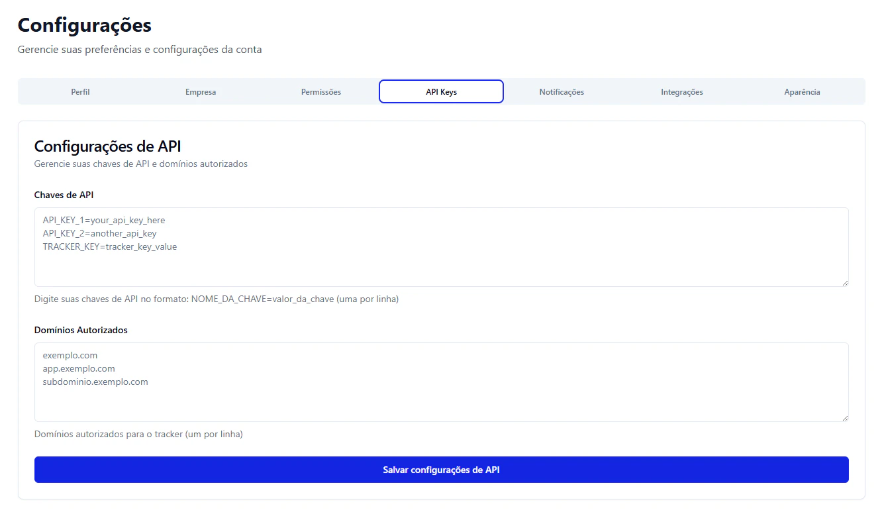Viewport: 884px width, 520px height.
Task: Switch to the Notificações tab
Action: [x=562, y=91]
